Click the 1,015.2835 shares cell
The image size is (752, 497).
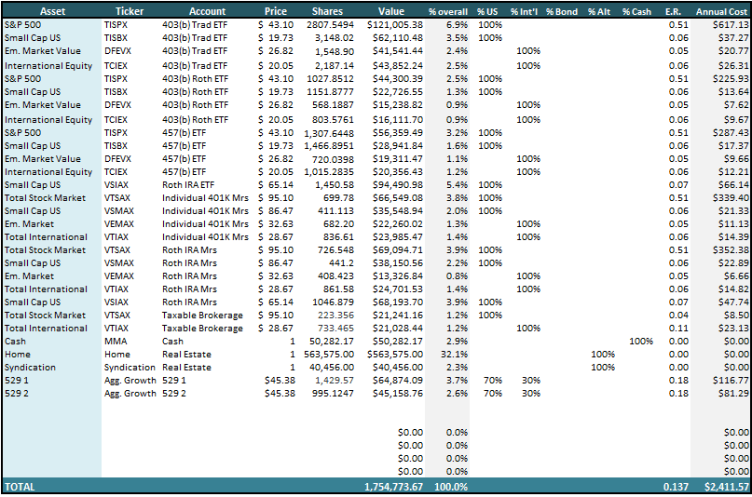point(329,171)
